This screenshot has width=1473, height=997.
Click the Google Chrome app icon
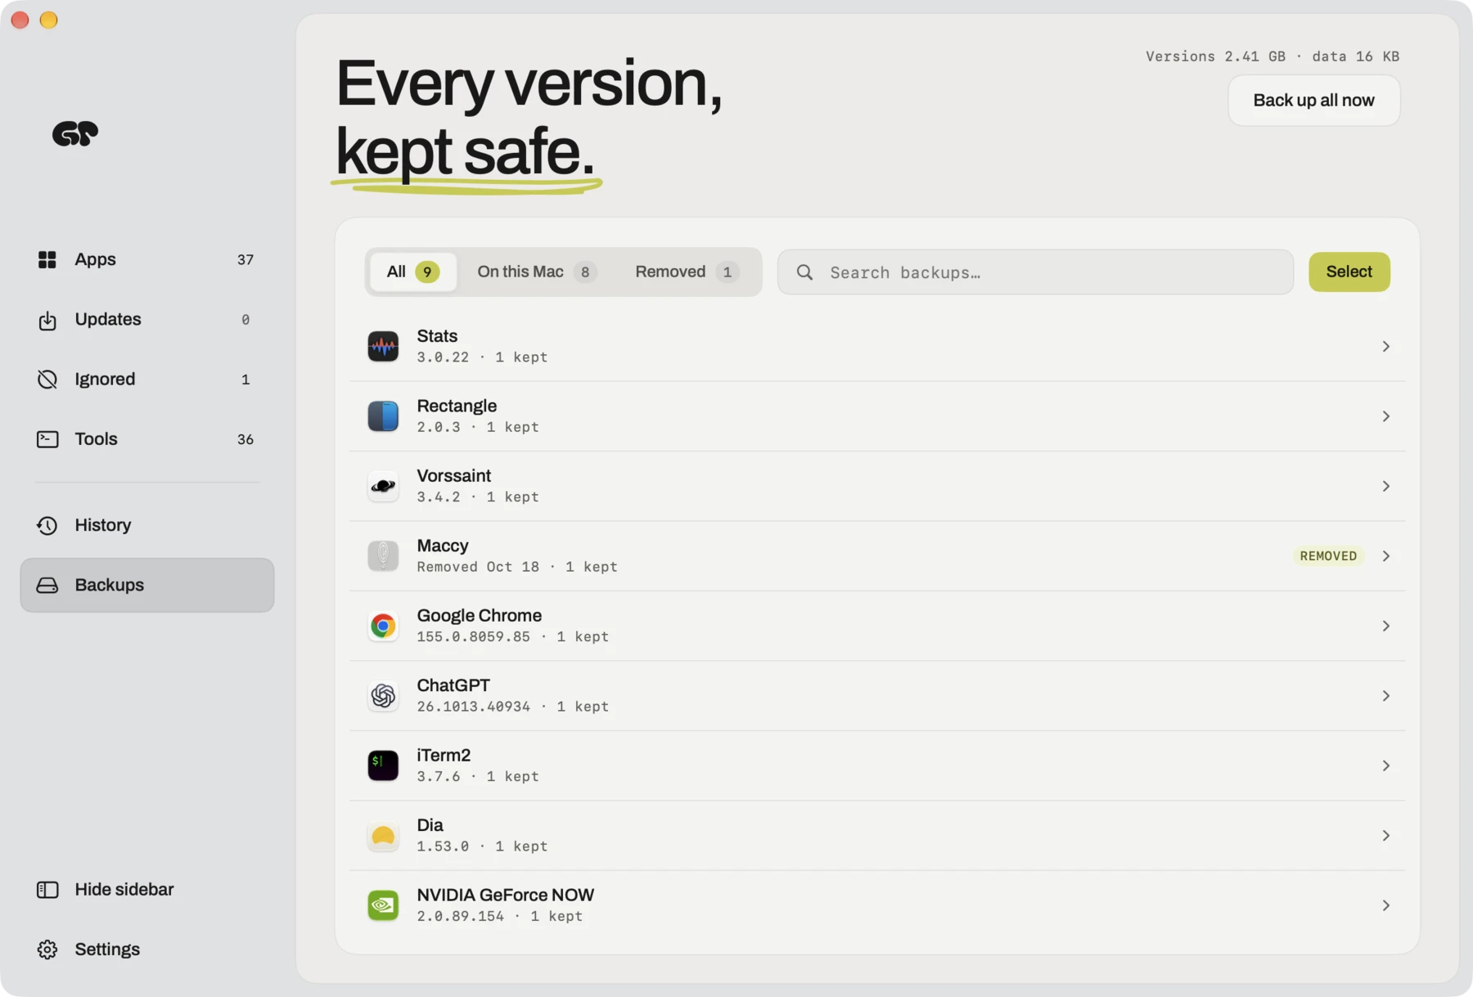383,626
